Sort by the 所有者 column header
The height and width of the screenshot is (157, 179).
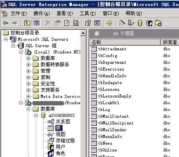point(170,42)
